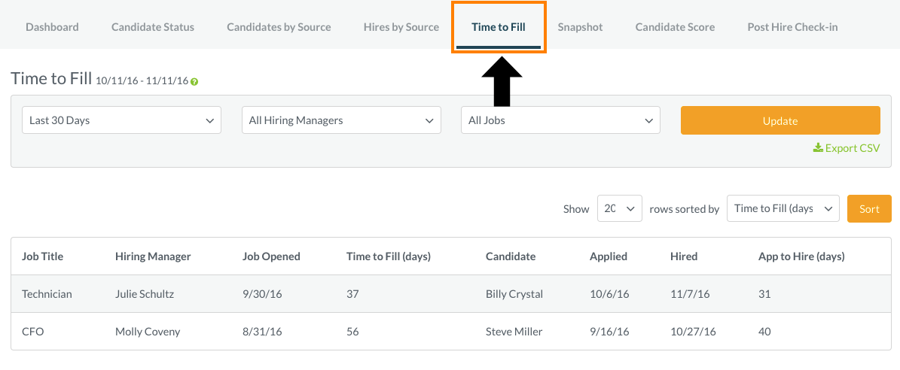Select the Hires by Source tab
The height and width of the screenshot is (370, 900).
point(401,27)
